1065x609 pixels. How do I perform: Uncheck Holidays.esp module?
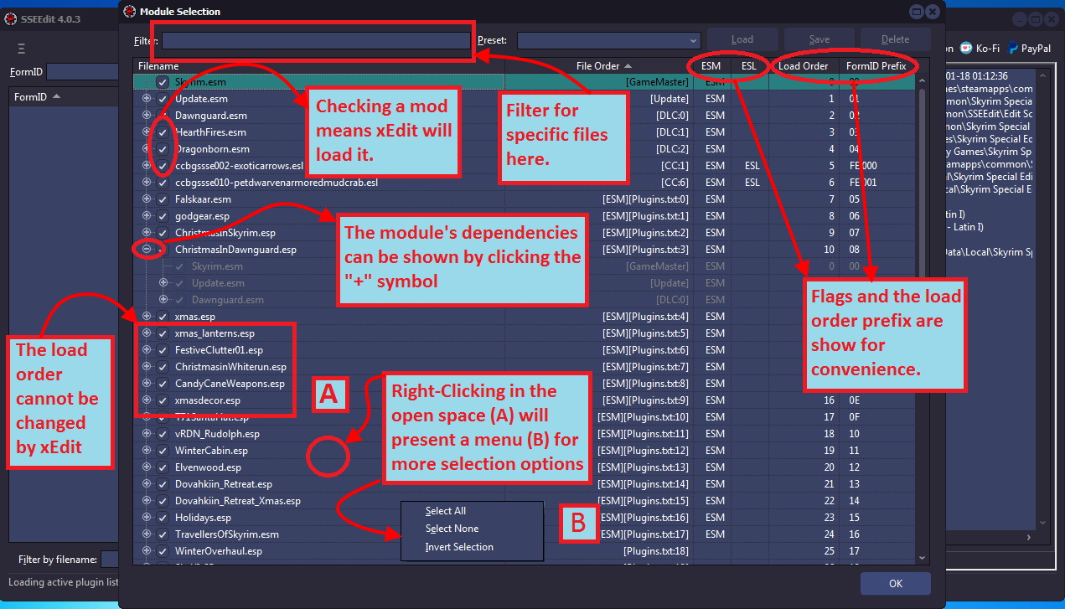(163, 518)
